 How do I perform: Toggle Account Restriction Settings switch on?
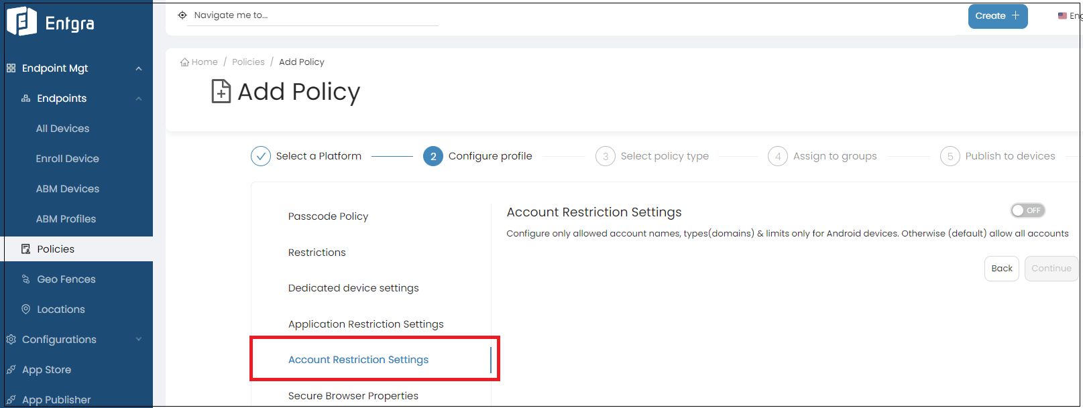pyautogui.click(x=1028, y=210)
